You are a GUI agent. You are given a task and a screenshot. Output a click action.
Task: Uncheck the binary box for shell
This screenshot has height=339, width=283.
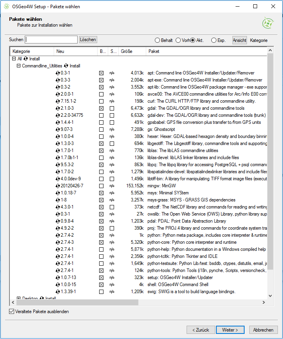[x=101, y=285]
